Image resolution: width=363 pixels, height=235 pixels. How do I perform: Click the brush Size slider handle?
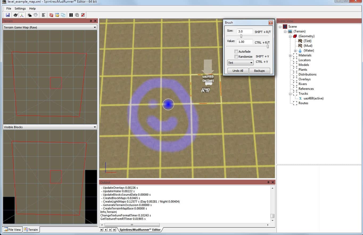[x=241, y=36]
